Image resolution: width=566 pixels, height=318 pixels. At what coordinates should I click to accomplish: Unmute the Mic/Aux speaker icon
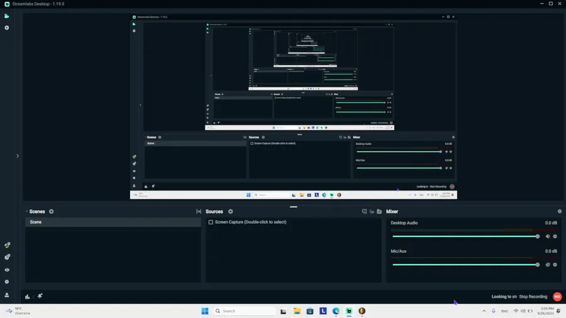tap(548, 265)
